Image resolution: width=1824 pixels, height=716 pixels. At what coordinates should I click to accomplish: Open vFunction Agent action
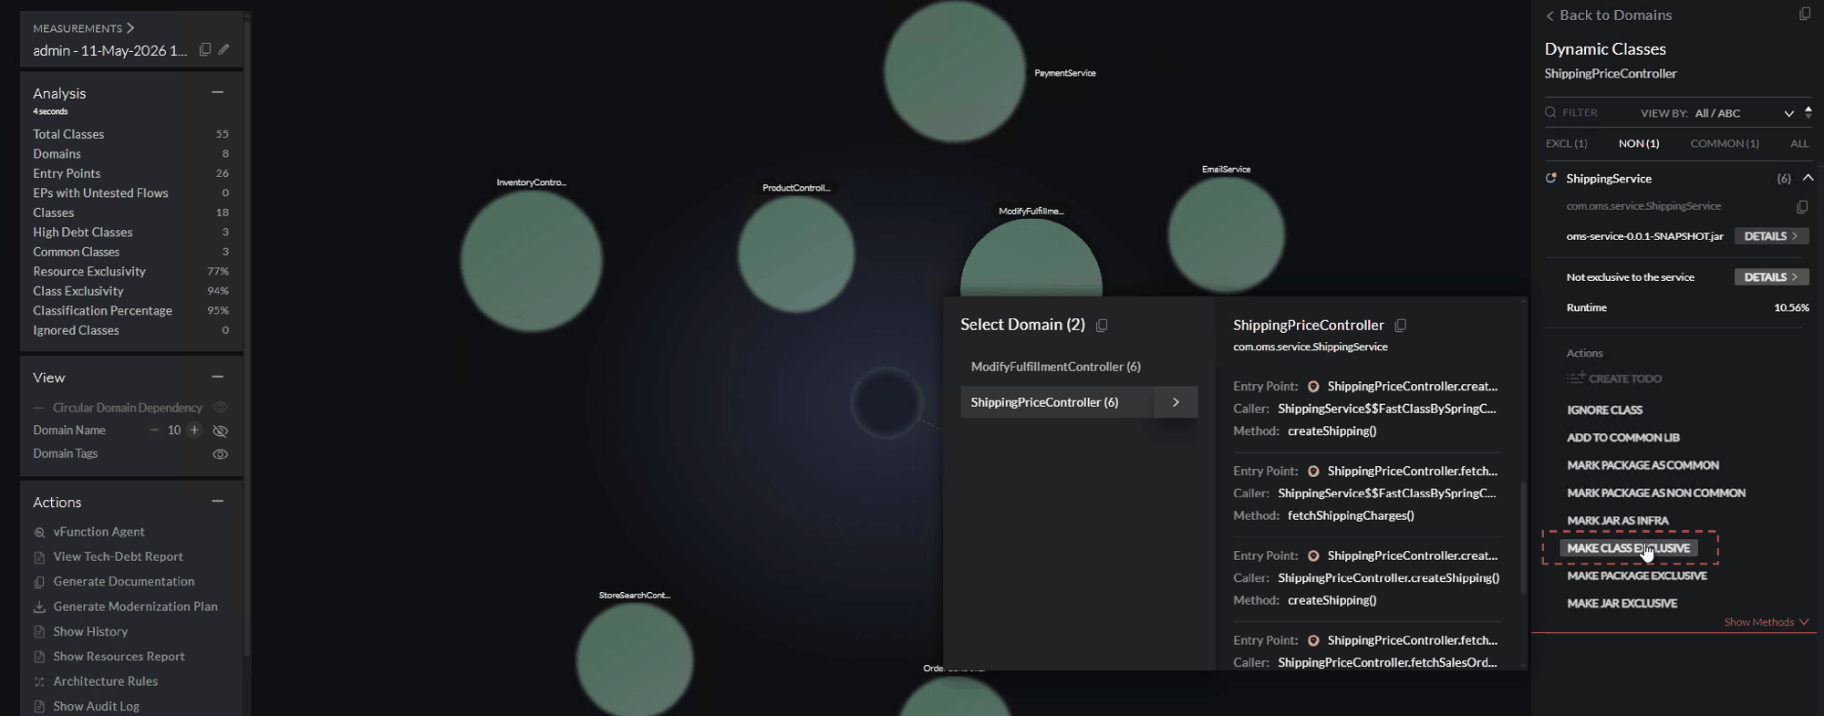98,532
